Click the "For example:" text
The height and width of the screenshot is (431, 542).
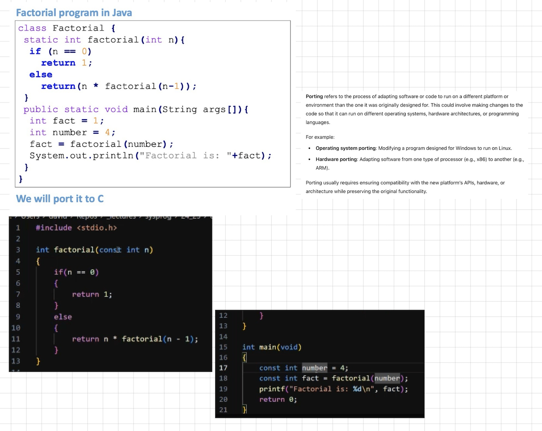320,137
